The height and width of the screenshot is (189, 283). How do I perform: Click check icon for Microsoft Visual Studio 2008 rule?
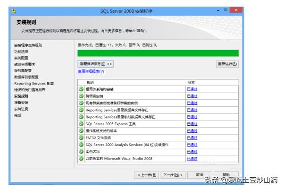tap(81, 158)
